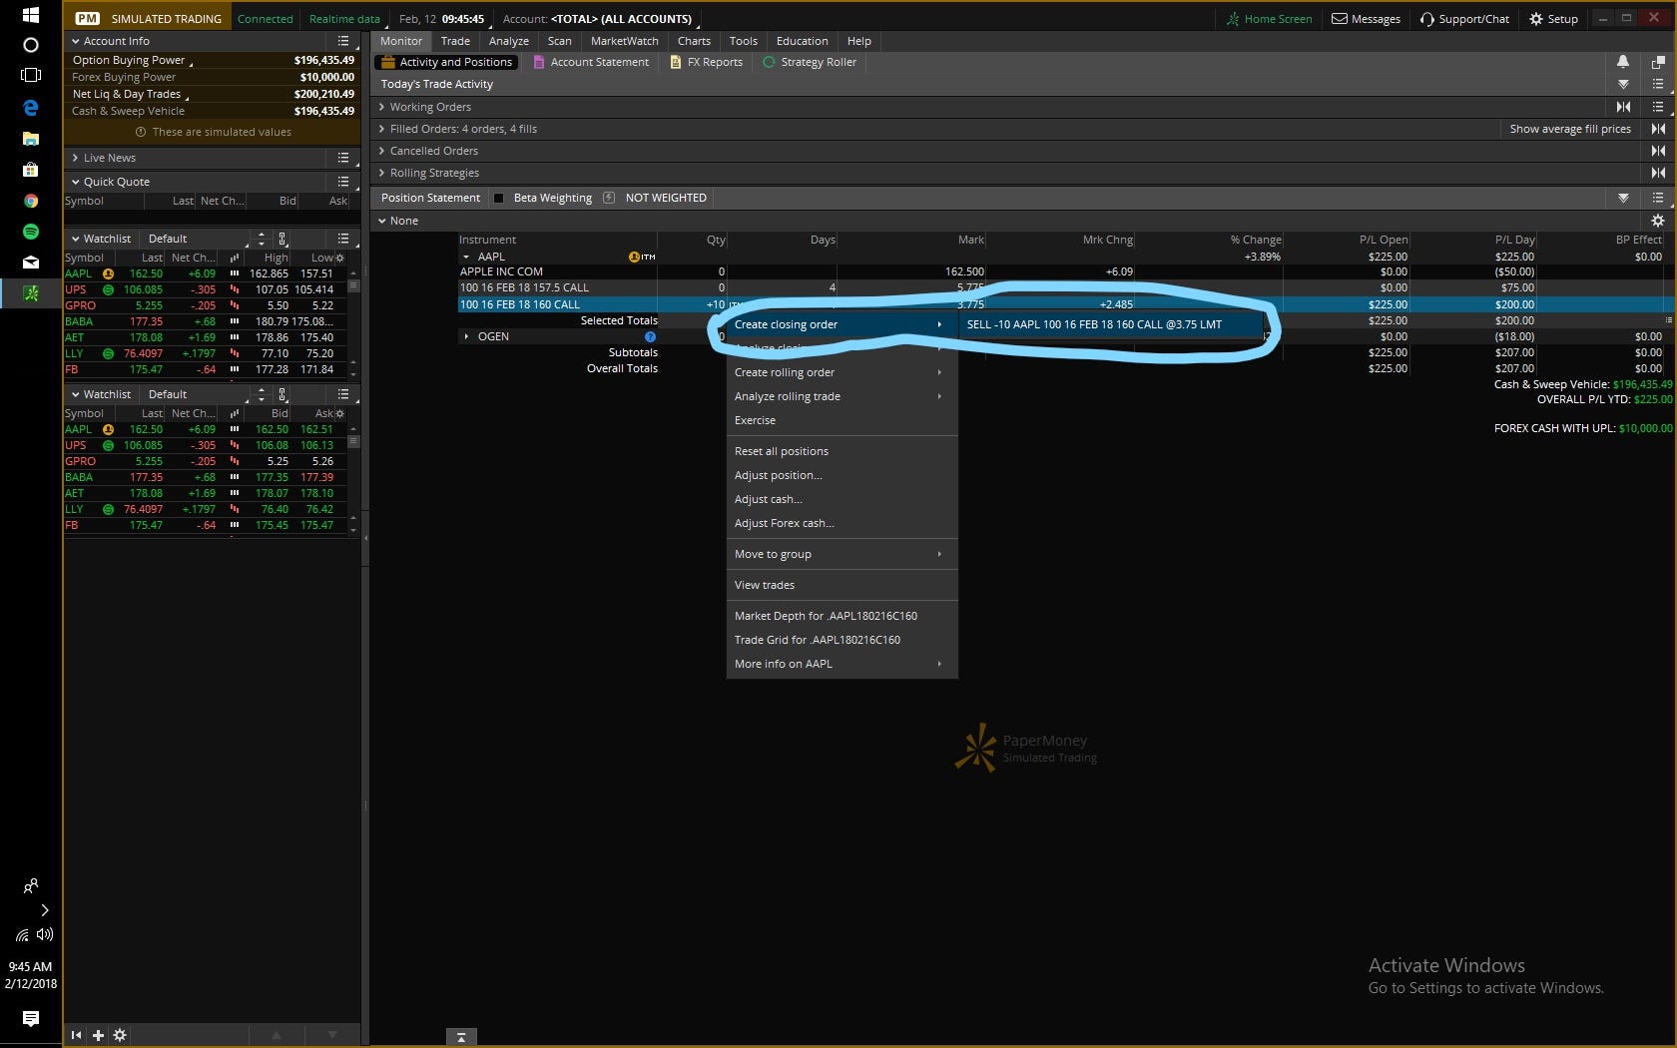Expand the Rolling Strategies section
Screen dimensions: 1677x1048
(382, 173)
